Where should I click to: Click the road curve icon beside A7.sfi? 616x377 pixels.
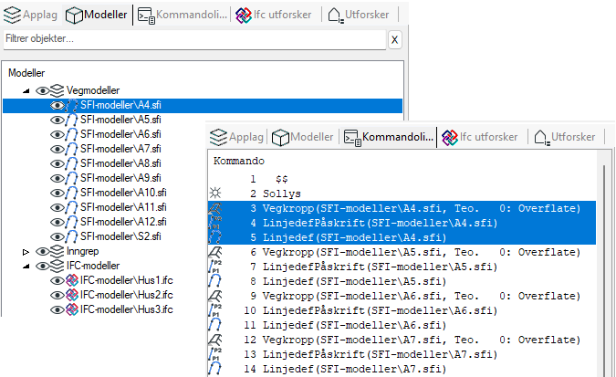[71, 149]
